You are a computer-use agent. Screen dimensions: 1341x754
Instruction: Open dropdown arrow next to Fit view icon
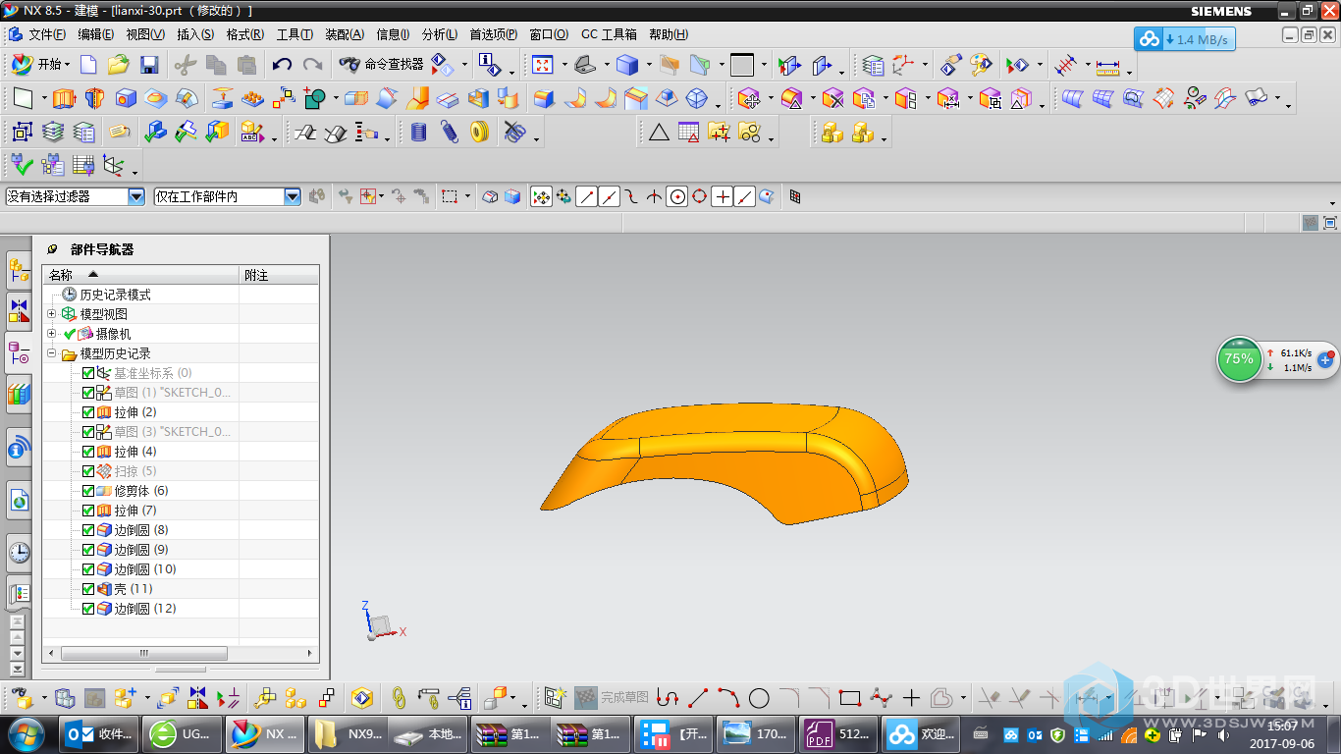pyautogui.click(x=563, y=66)
